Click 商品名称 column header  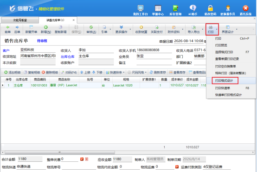(64, 80)
